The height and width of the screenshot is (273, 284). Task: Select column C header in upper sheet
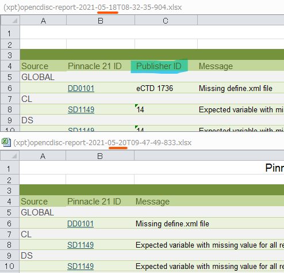[x=166, y=20]
